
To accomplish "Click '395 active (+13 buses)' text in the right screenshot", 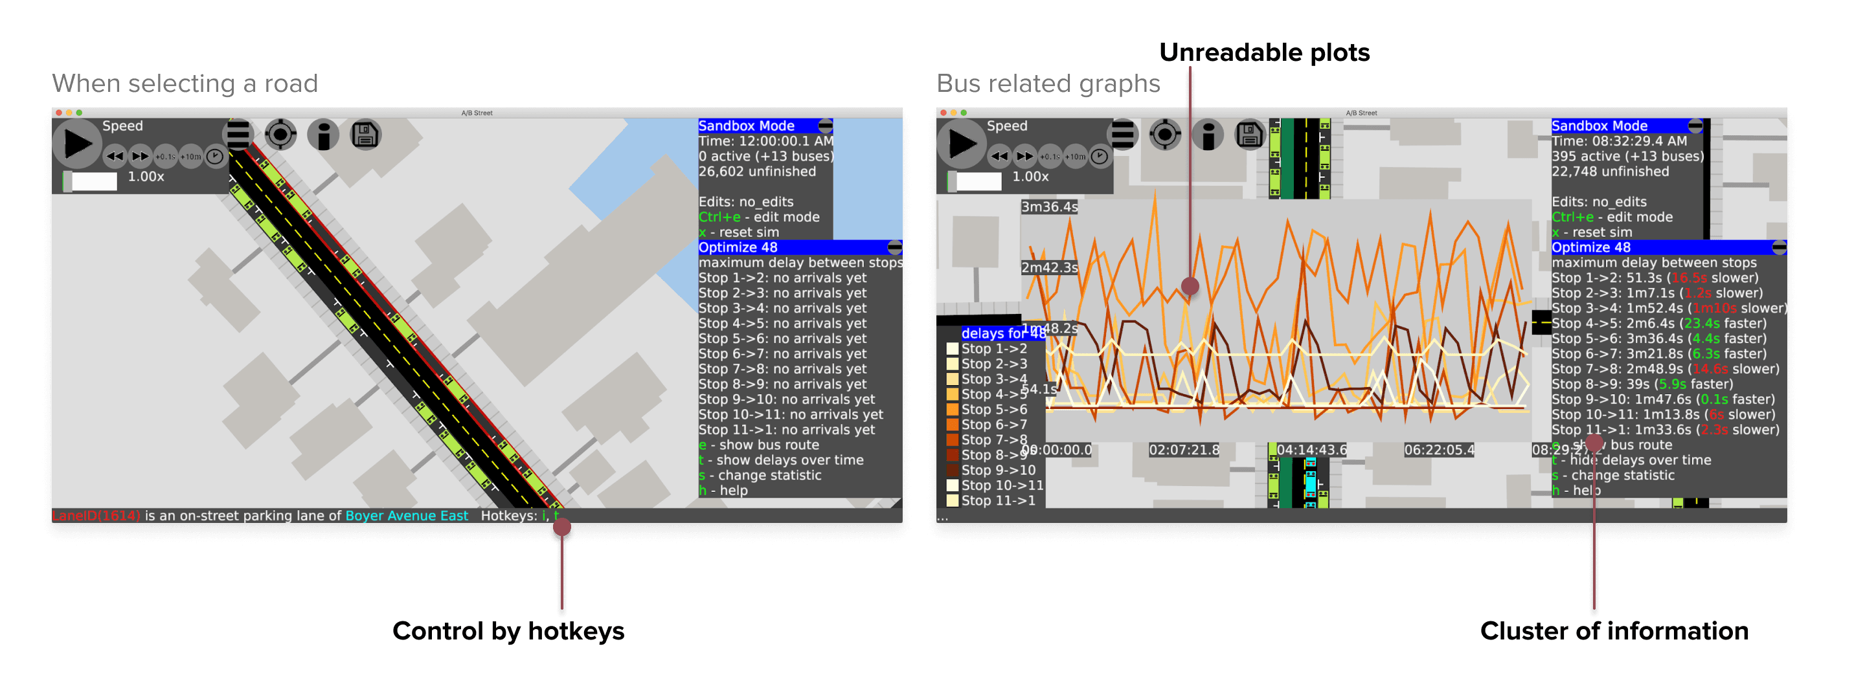I will (x=1627, y=156).
